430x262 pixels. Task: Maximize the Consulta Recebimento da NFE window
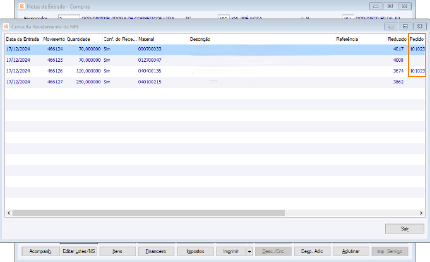pyautogui.click(x=405, y=27)
